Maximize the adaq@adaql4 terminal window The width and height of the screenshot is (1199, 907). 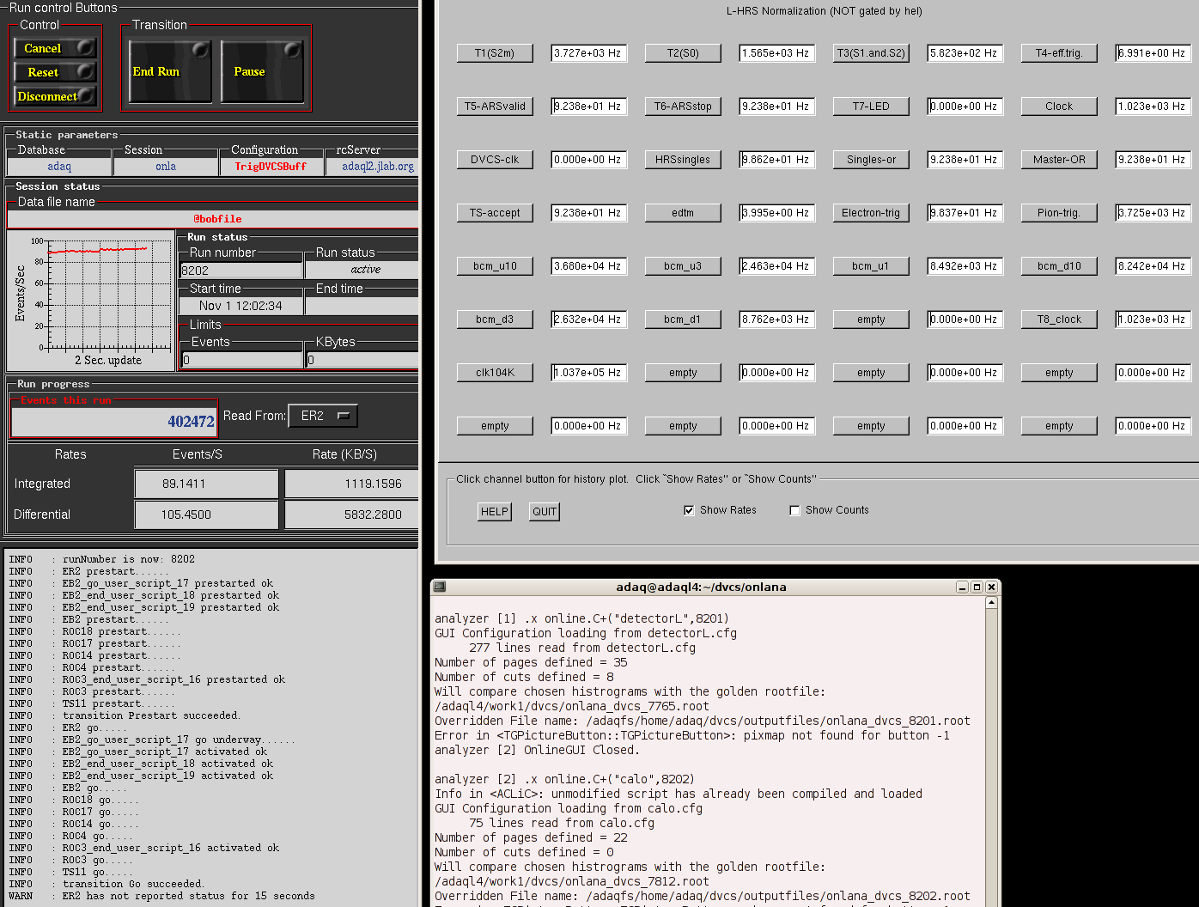[x=977, y=587]
